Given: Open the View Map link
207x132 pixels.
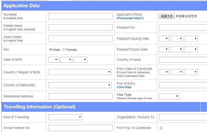Looking at the screenshot, I should 124,87.
